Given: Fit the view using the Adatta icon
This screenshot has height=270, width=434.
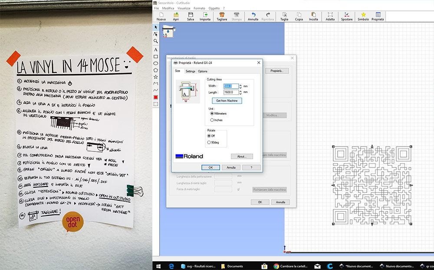Looking at the screenshot, I should pos(330,16).
